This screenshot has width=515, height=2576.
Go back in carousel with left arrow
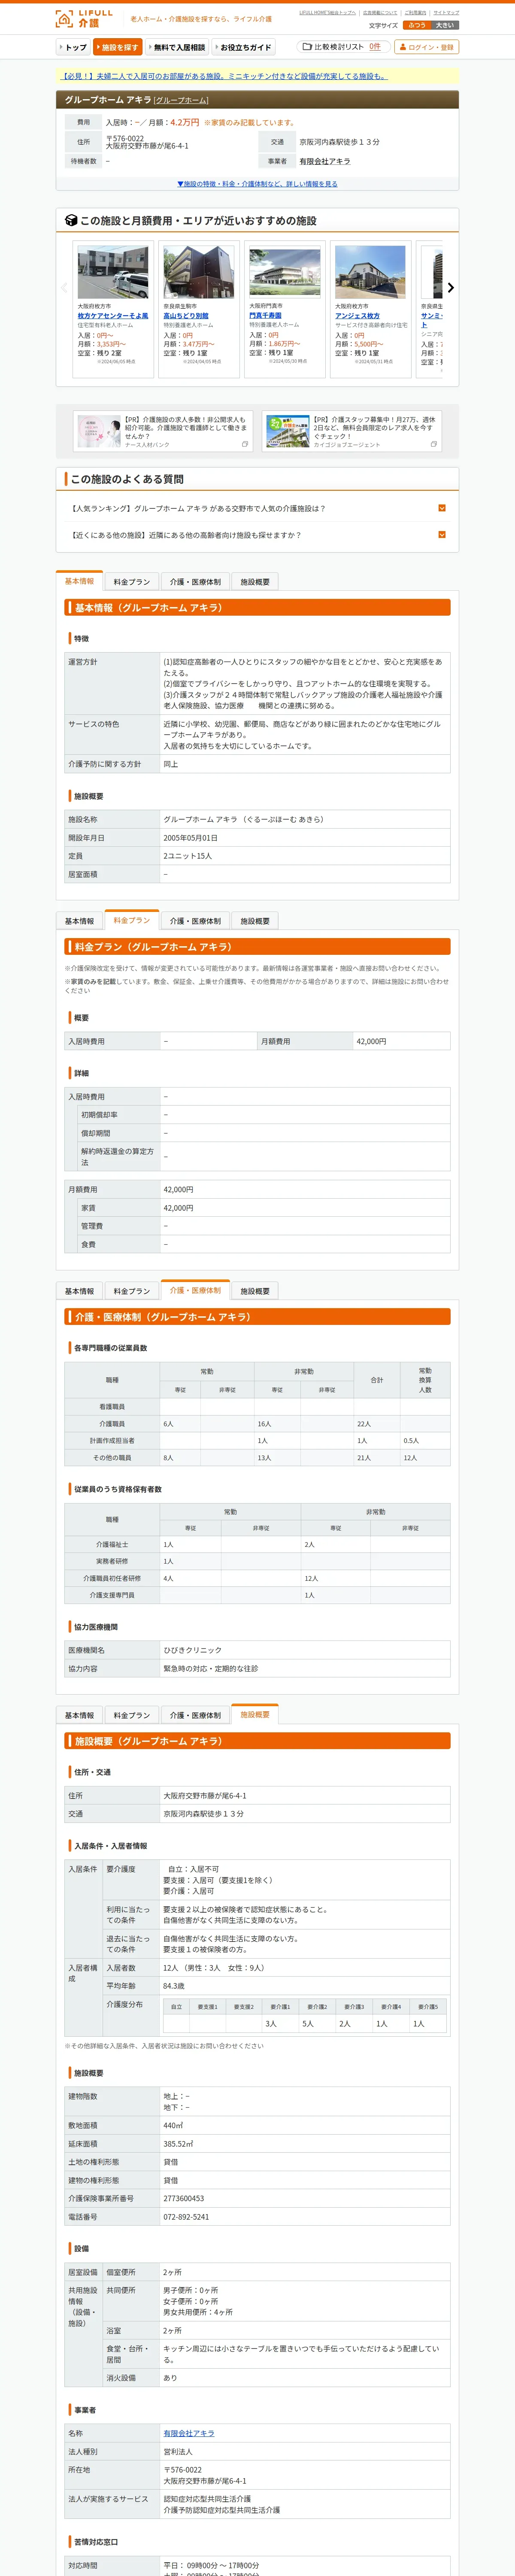64,288
